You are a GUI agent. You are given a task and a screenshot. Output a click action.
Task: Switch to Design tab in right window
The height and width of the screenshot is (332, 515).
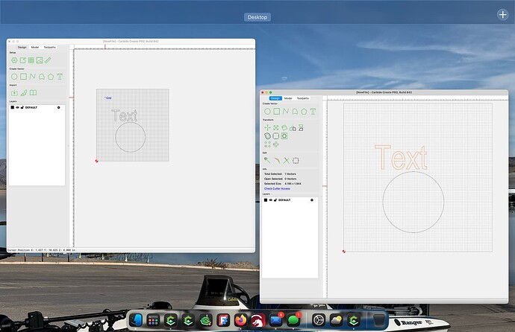pyautogui.click(x=275, y=98)
